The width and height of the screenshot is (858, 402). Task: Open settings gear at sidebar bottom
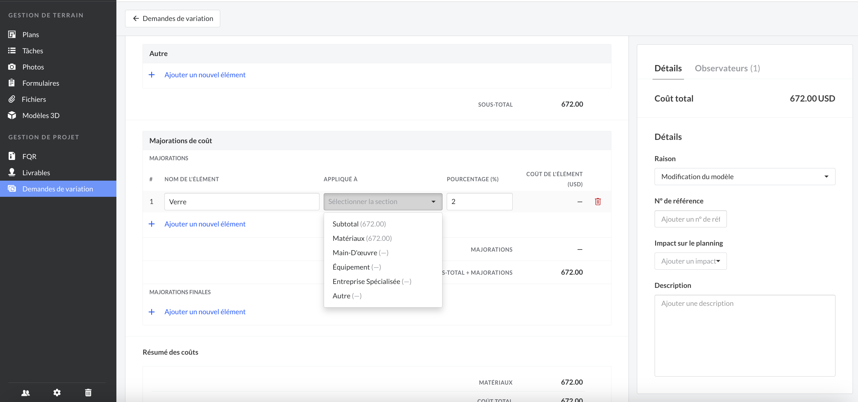tap(57, 393)
